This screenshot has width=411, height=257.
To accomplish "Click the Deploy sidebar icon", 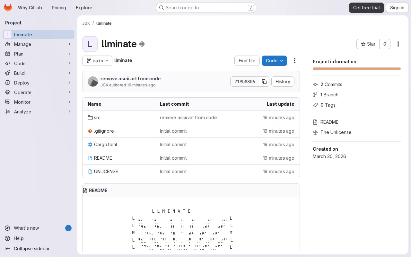I will pyautogui.click(x=8, y=83).
